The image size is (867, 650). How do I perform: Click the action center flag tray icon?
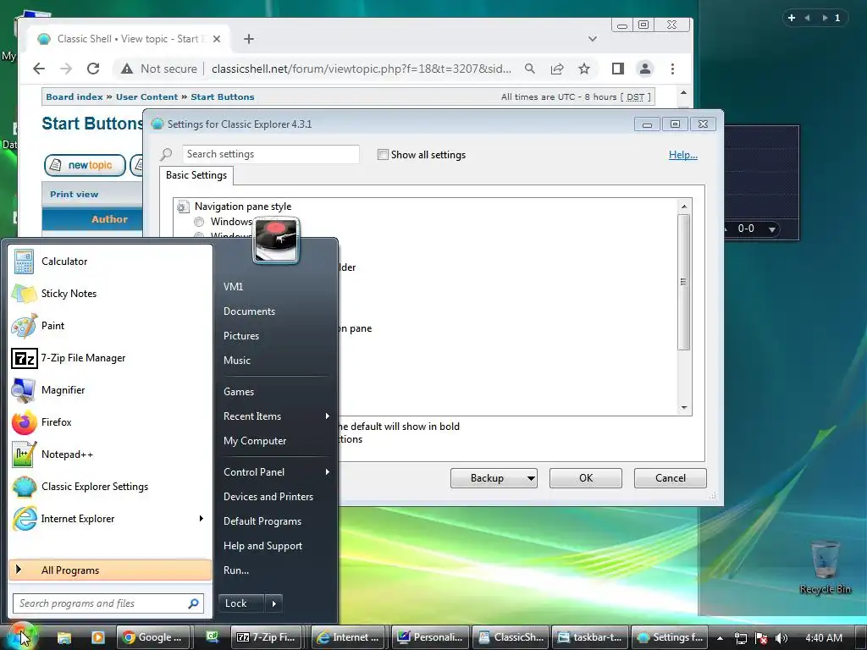pos(761,638)
